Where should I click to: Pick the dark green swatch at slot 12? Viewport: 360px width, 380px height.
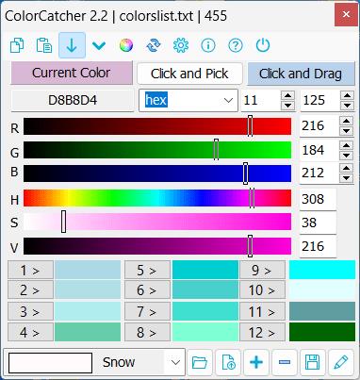(x=322, y=332)
